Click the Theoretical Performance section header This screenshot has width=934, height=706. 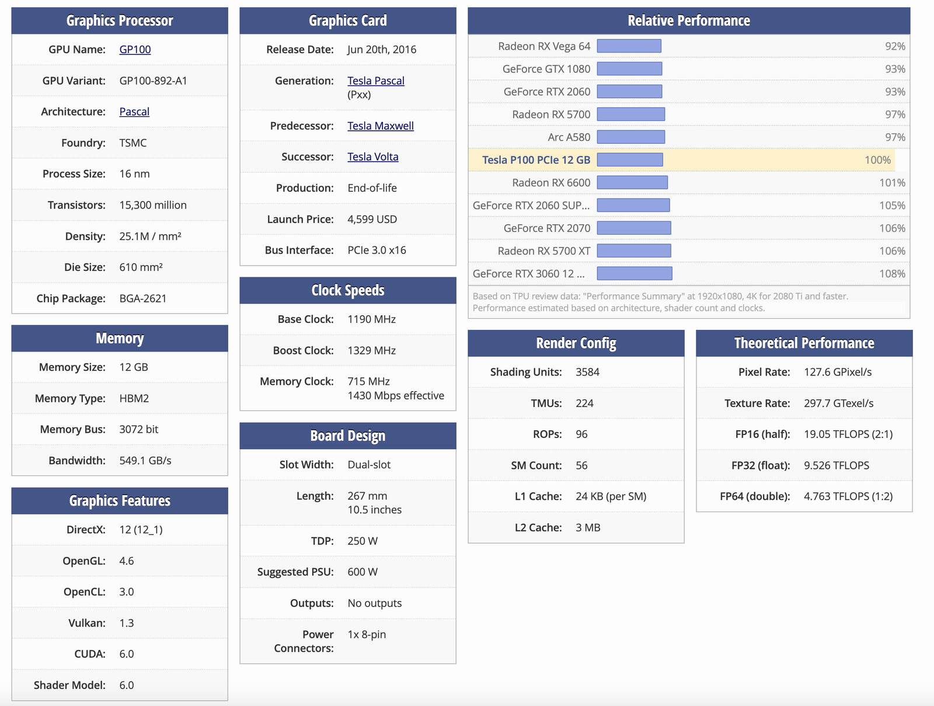(x=804, y=343)
